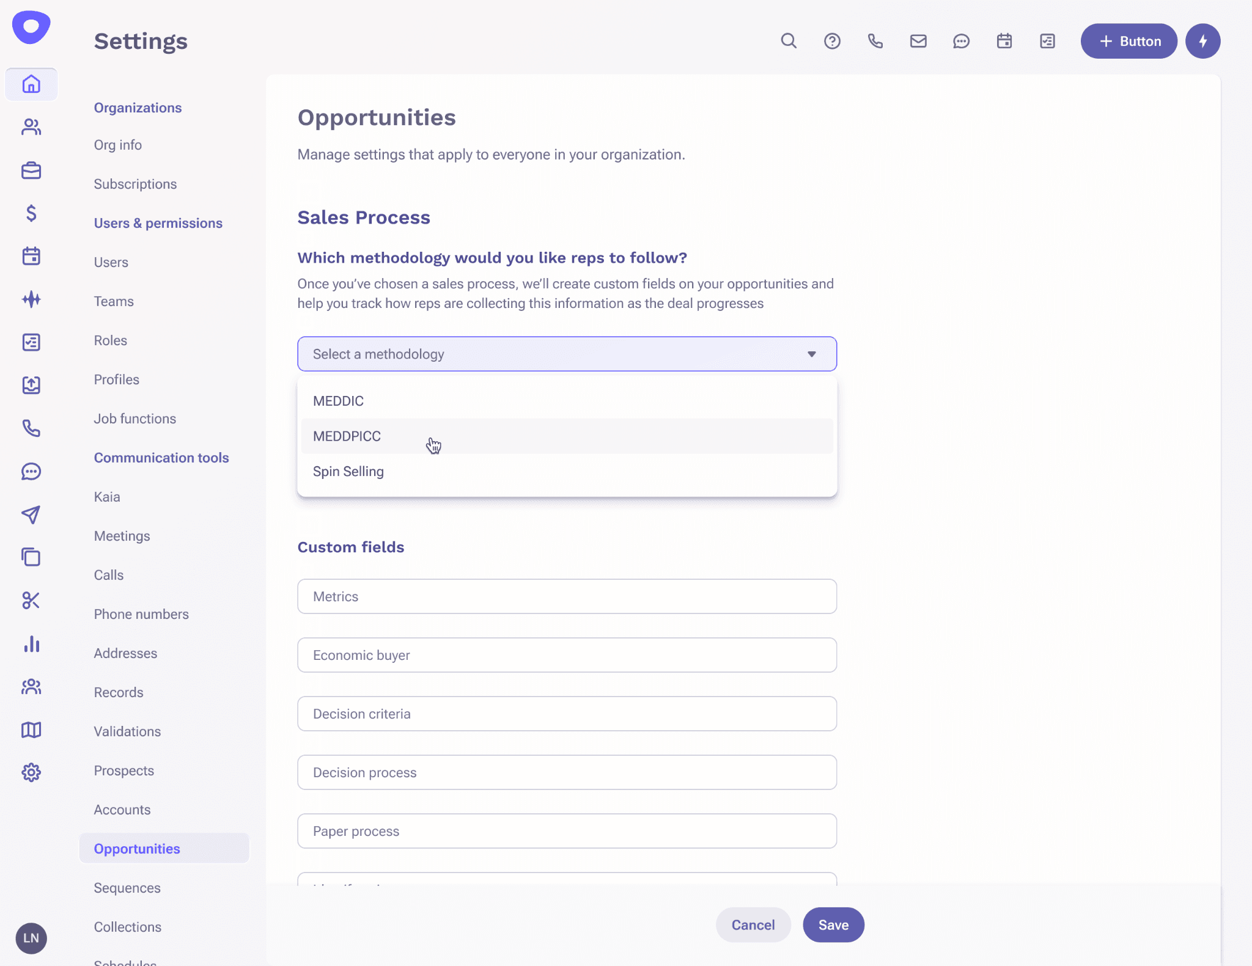
Task: Click the search icon in toolbar
Action: pyautogui.click(x=789, y=40)
